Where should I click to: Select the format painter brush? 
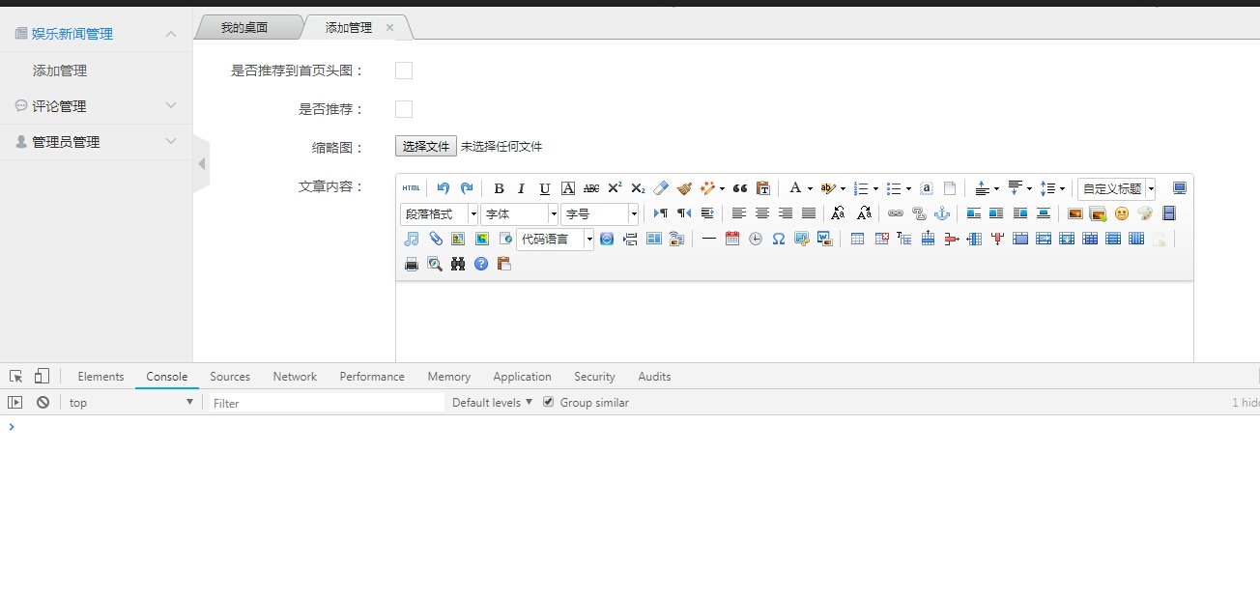click(684, 188)
